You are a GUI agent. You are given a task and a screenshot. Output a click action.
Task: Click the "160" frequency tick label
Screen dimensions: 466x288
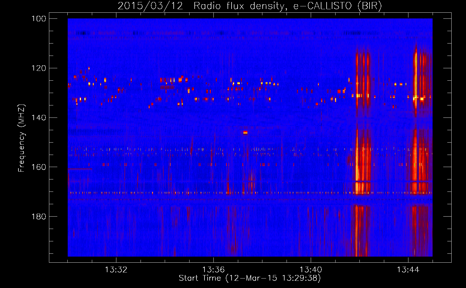[x=39, y=167]
